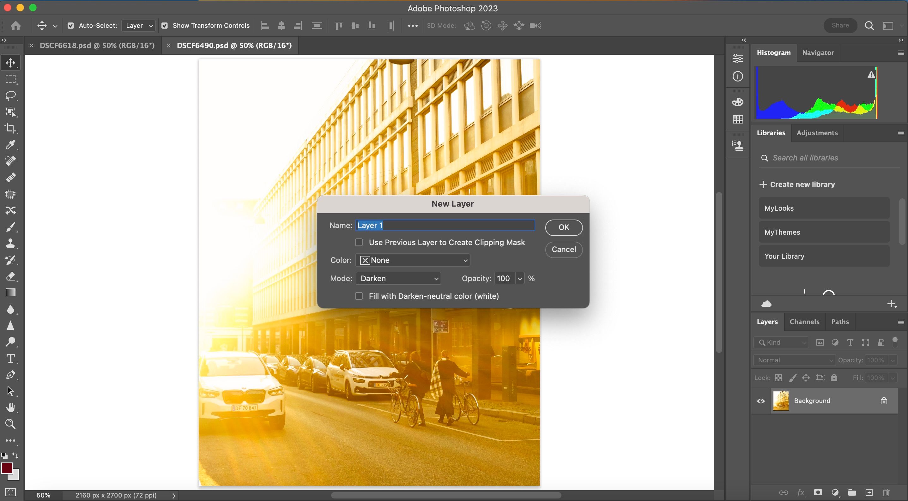Cancel the New Layer dialog

[x=564, y=250]
